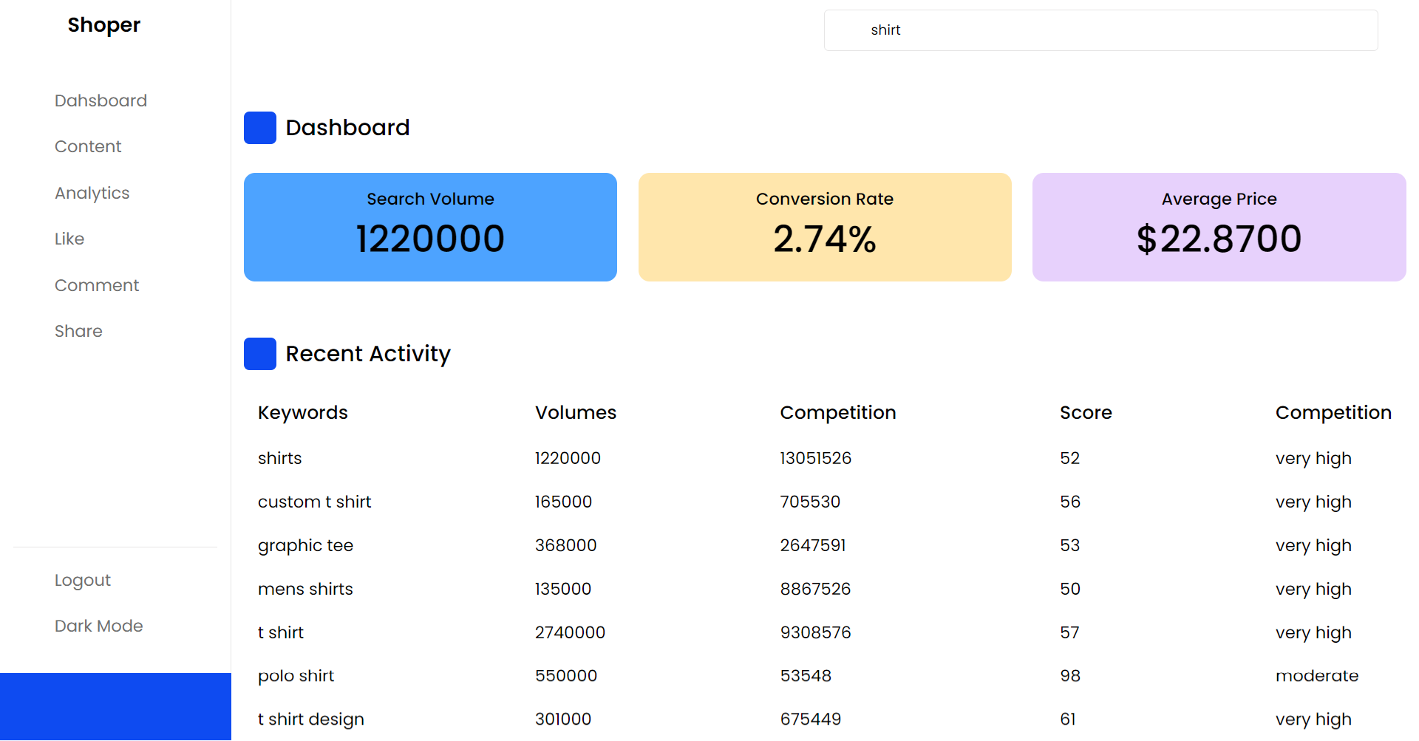Open the Comment section
1419x741 pixels.
coord(97,285)
